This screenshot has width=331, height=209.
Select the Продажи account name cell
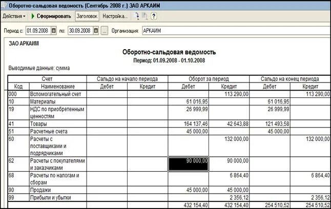(x=57, y=190)
